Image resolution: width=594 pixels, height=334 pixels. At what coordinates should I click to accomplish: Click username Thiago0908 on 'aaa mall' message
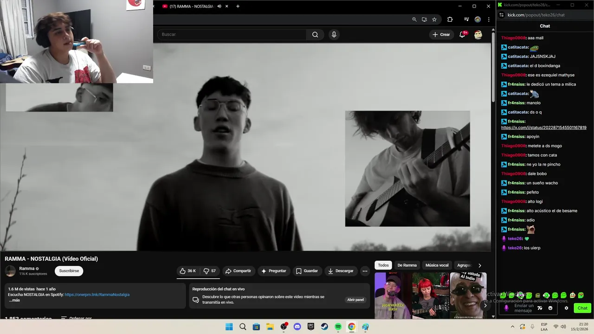coord(513,38)
